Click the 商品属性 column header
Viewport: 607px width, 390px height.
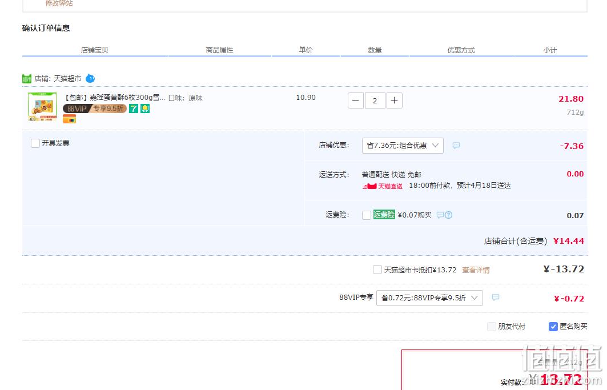pyautogui.click(x=219, y=50)
